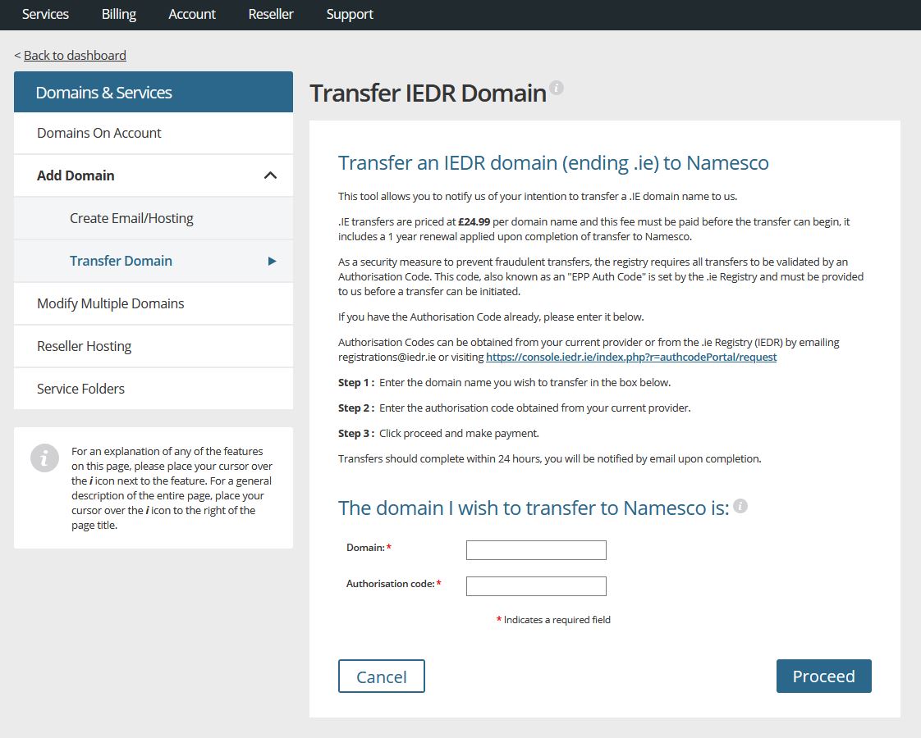Click the 'If you have the Authorisation Code already' sentence
921x738 pixels.
[x=491, y=317]
